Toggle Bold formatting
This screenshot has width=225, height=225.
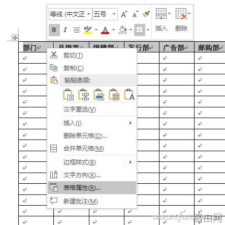click(54, 30)
